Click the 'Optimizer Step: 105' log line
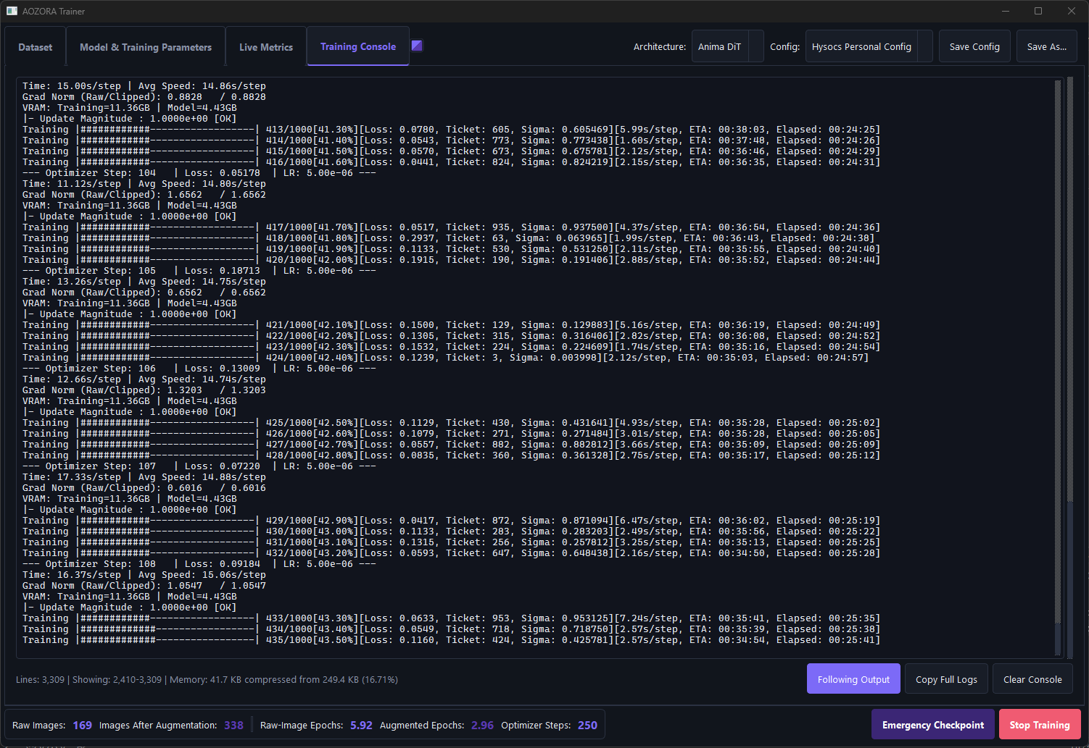This screenshot has width=1089, height=748. tap(199, 271)
